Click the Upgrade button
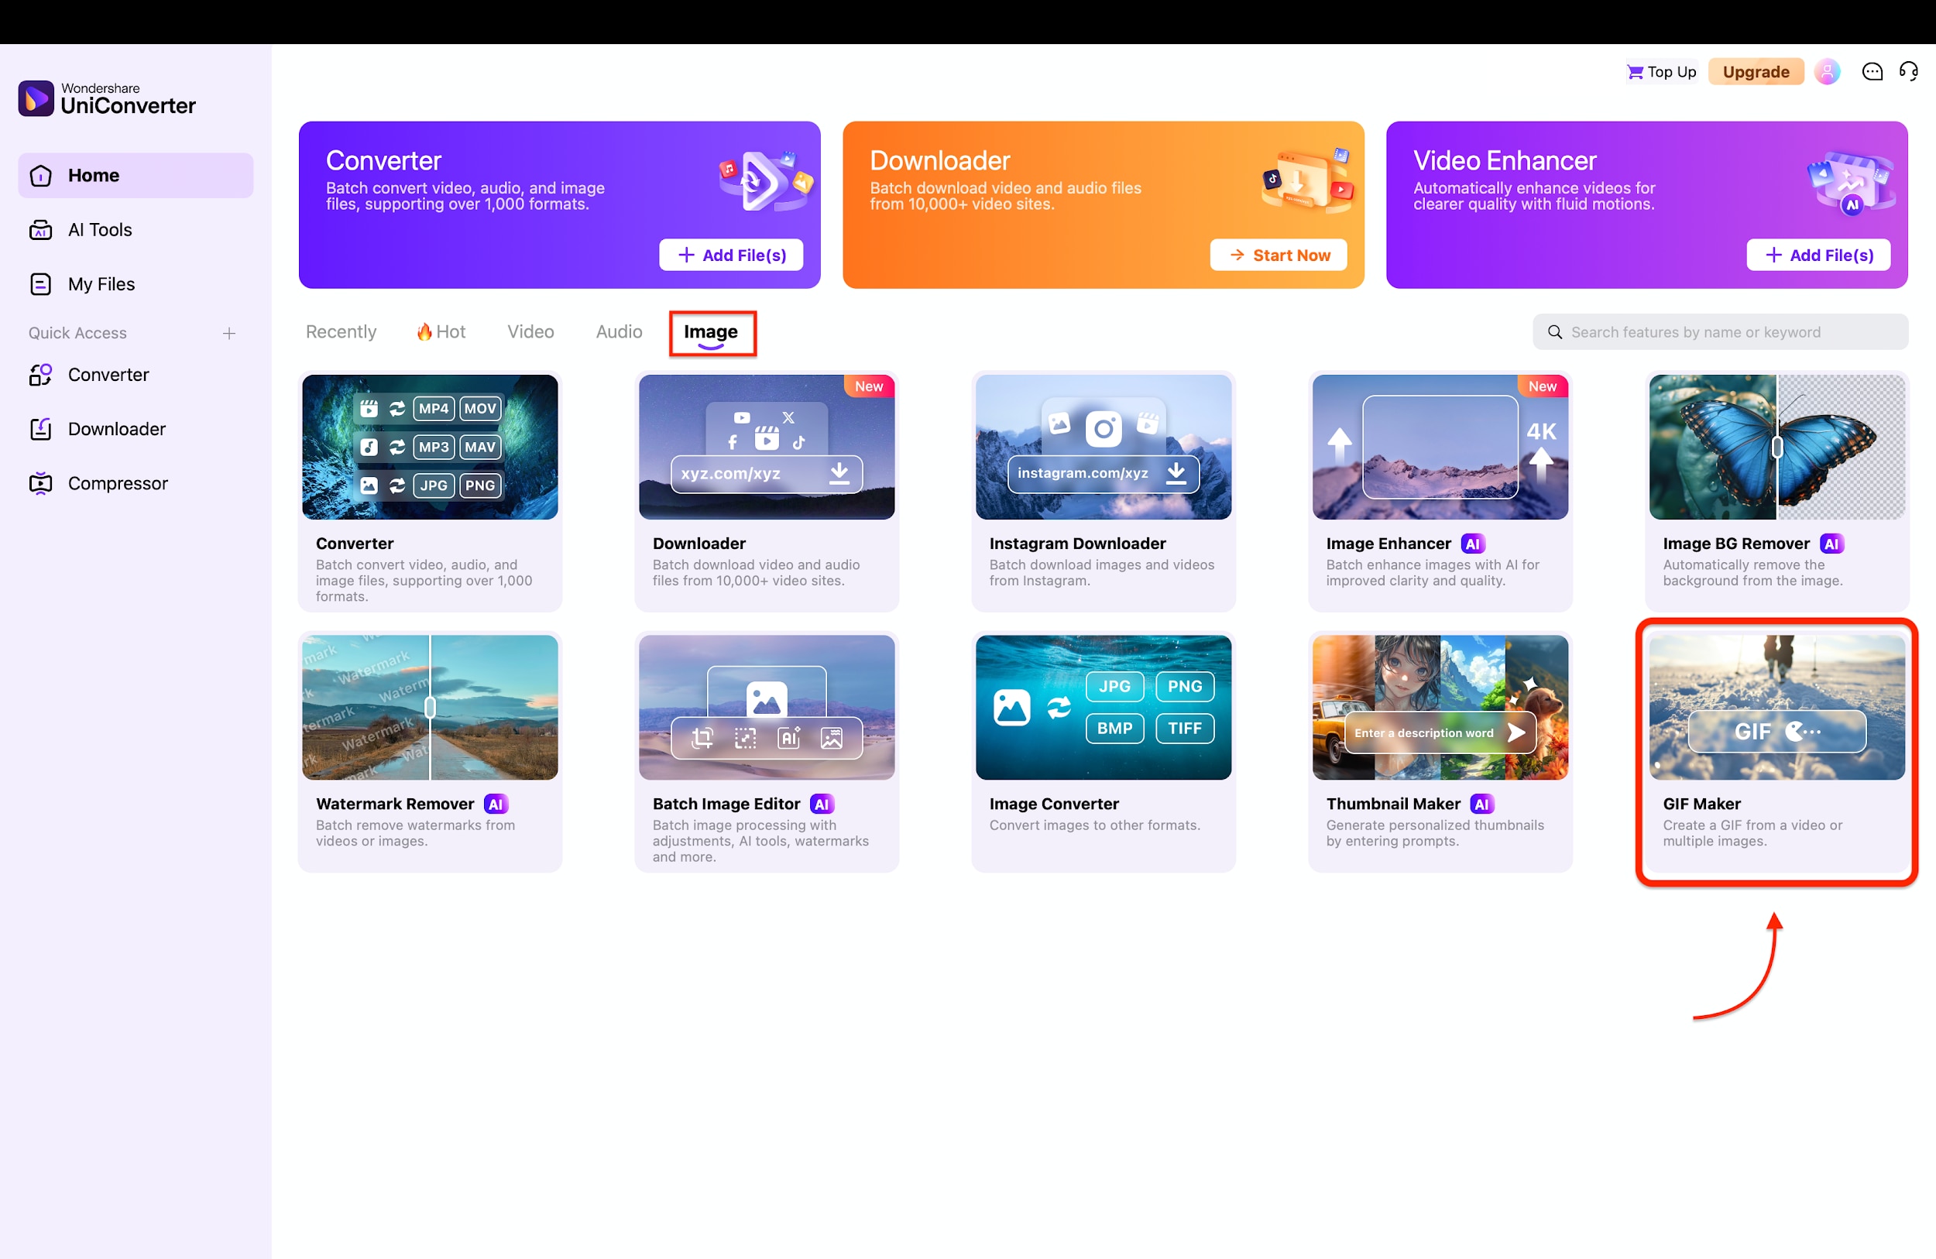Image resolution: width=1936 pixels, height=1259 pixels. coord(1756,71)
